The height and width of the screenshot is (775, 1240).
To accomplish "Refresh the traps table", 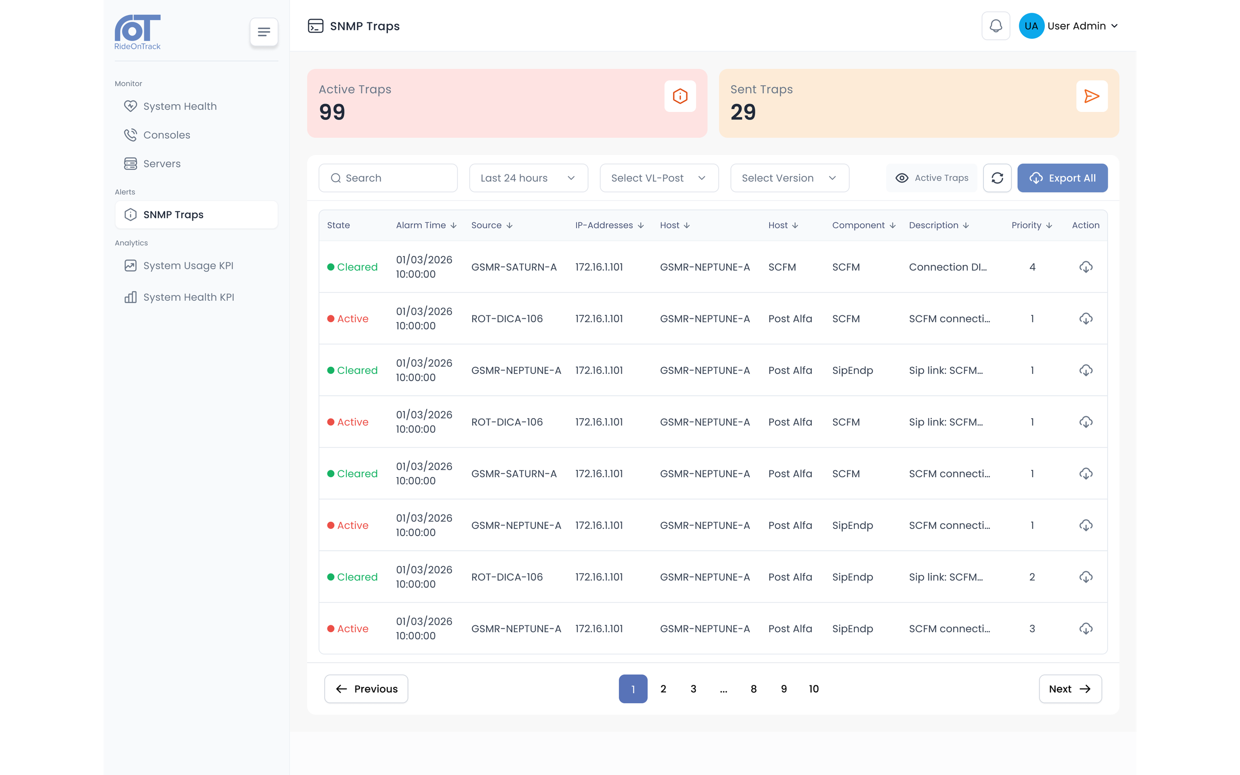I will click(997, 178).
